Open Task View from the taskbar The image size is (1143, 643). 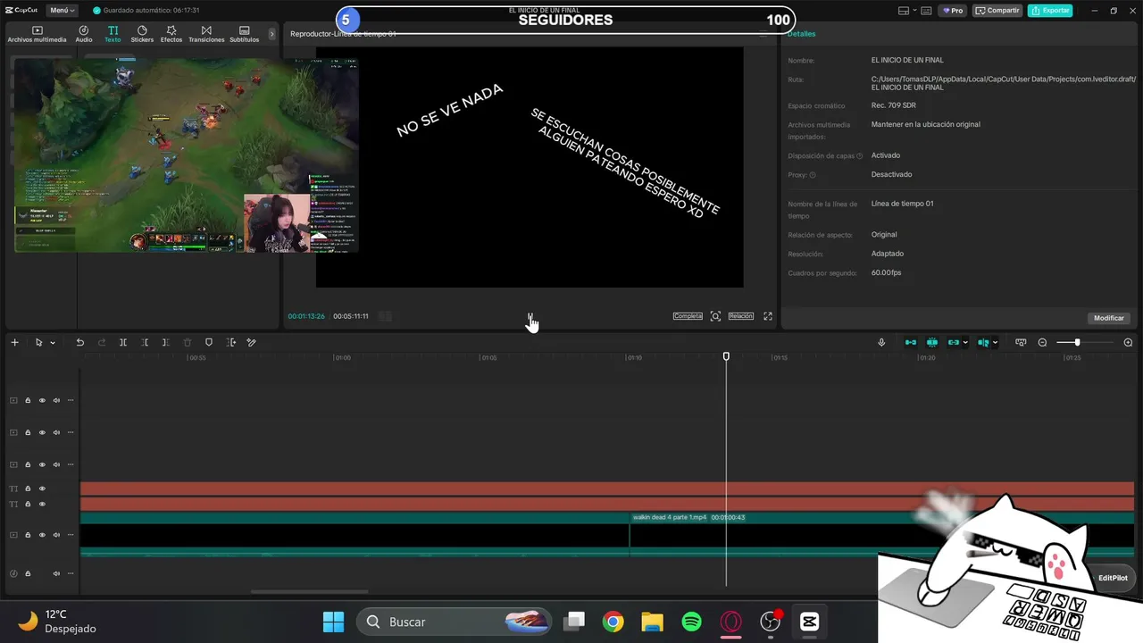pyautogui.click(x=573, y=622)
